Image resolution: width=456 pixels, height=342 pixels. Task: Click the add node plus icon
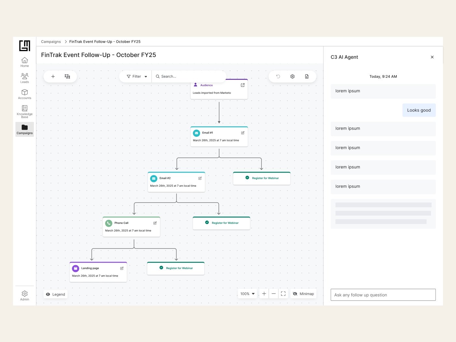(53, 77)
